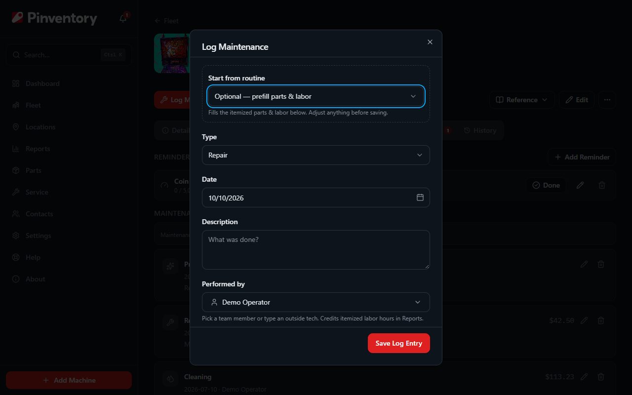Click the Add Machine button
Image resolution: width=632 pixels, height=395 pixels.
[69, 380]
